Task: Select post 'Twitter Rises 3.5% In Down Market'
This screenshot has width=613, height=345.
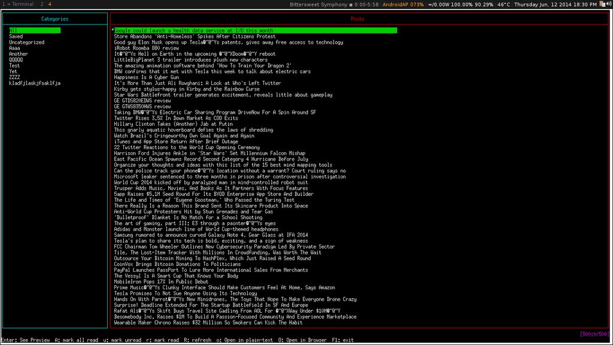Action: point(176,118)
